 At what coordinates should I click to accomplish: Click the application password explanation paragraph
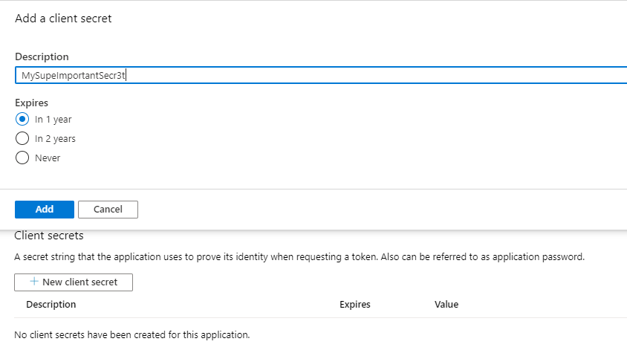[x=299, y=256]
